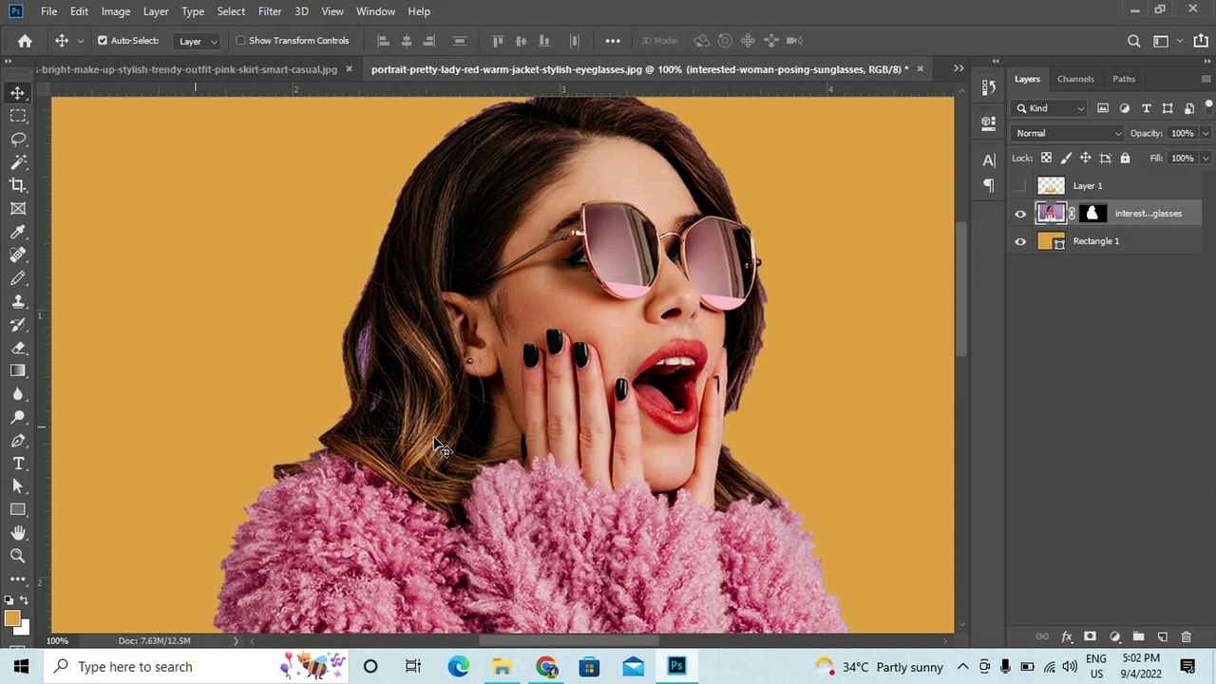
Task: Open Move tool preset picker arrow
Action: pyautogui.click(x=80, y=41)
